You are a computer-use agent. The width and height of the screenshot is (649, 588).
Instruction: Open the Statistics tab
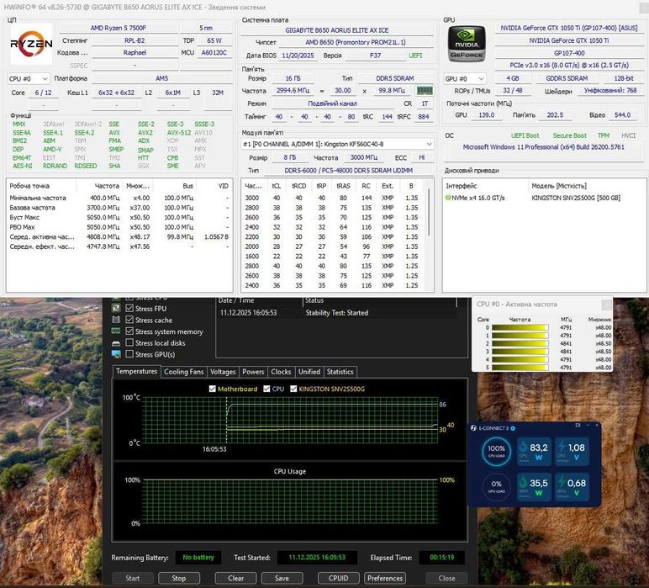point(340,372)
